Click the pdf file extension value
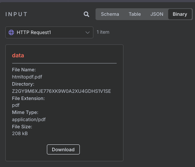The image size is (195, 167). (16, 105)
